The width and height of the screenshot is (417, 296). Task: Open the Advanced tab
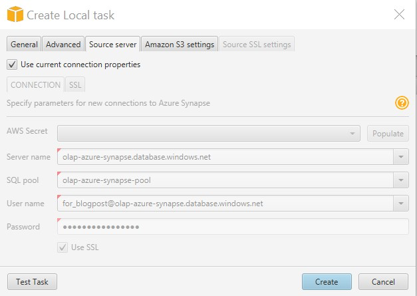[x=63, y=44]
